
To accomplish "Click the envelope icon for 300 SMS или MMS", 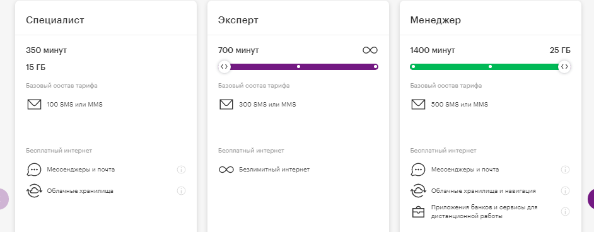I will click(226, 105).
